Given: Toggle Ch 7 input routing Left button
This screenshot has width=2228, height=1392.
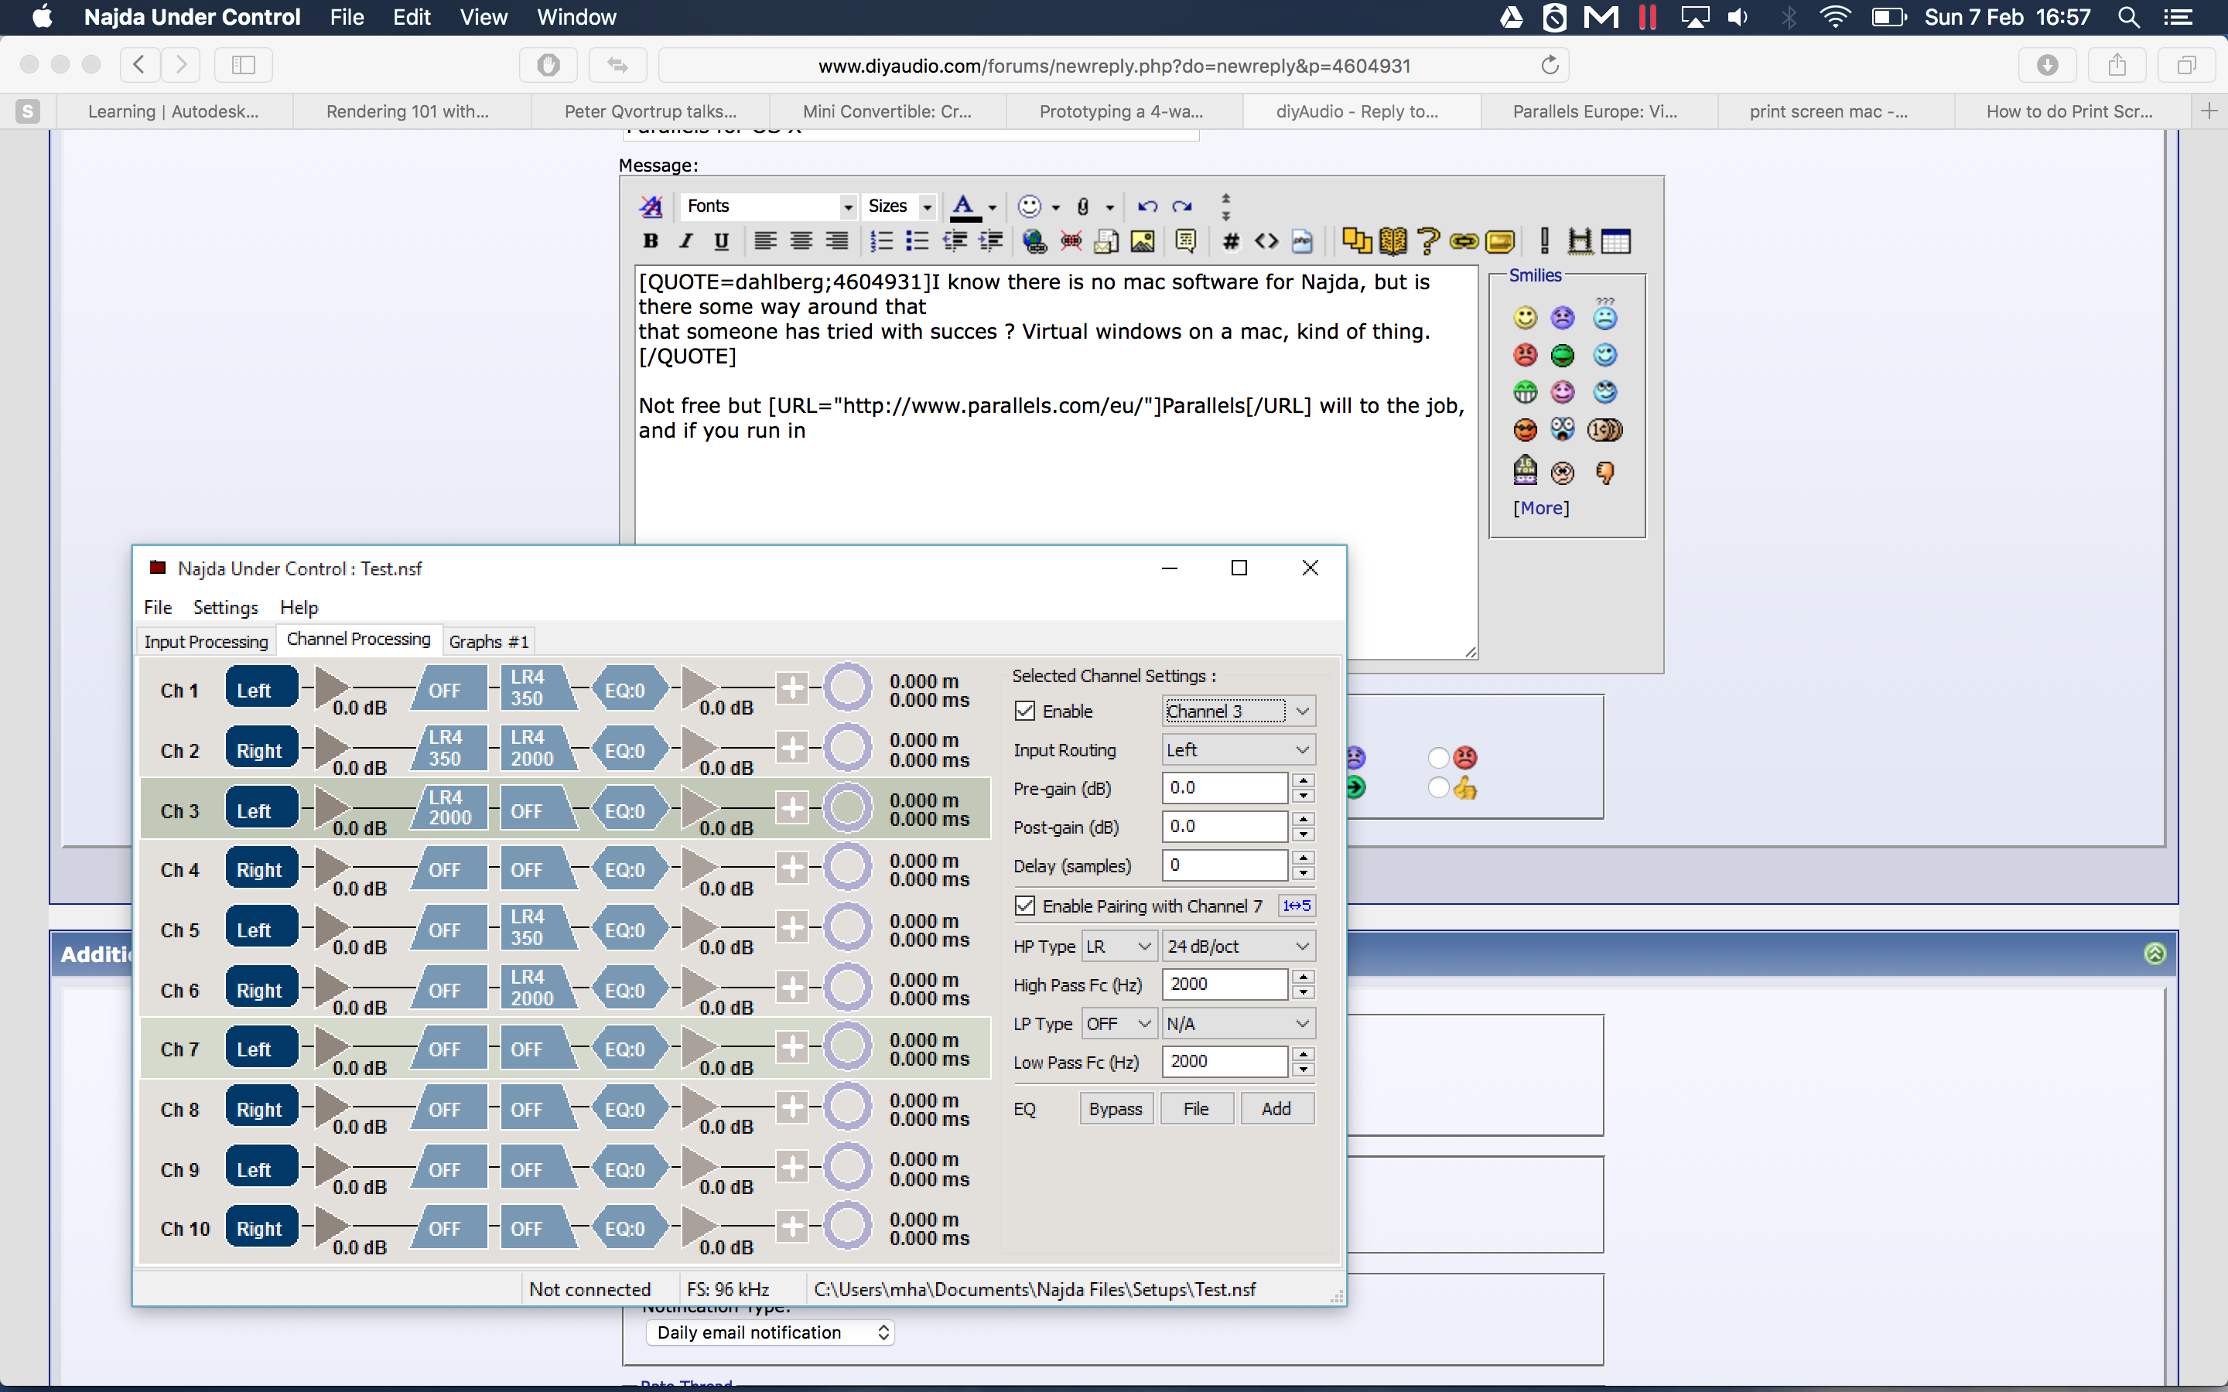Looking at the screenshot, I should [261, 1048].
